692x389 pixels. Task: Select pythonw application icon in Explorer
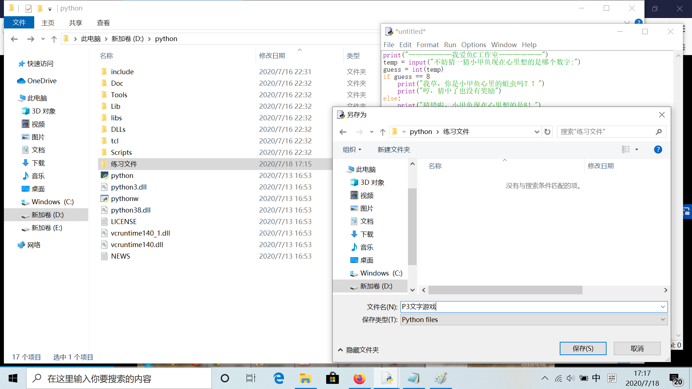click(x=104, y=198)
